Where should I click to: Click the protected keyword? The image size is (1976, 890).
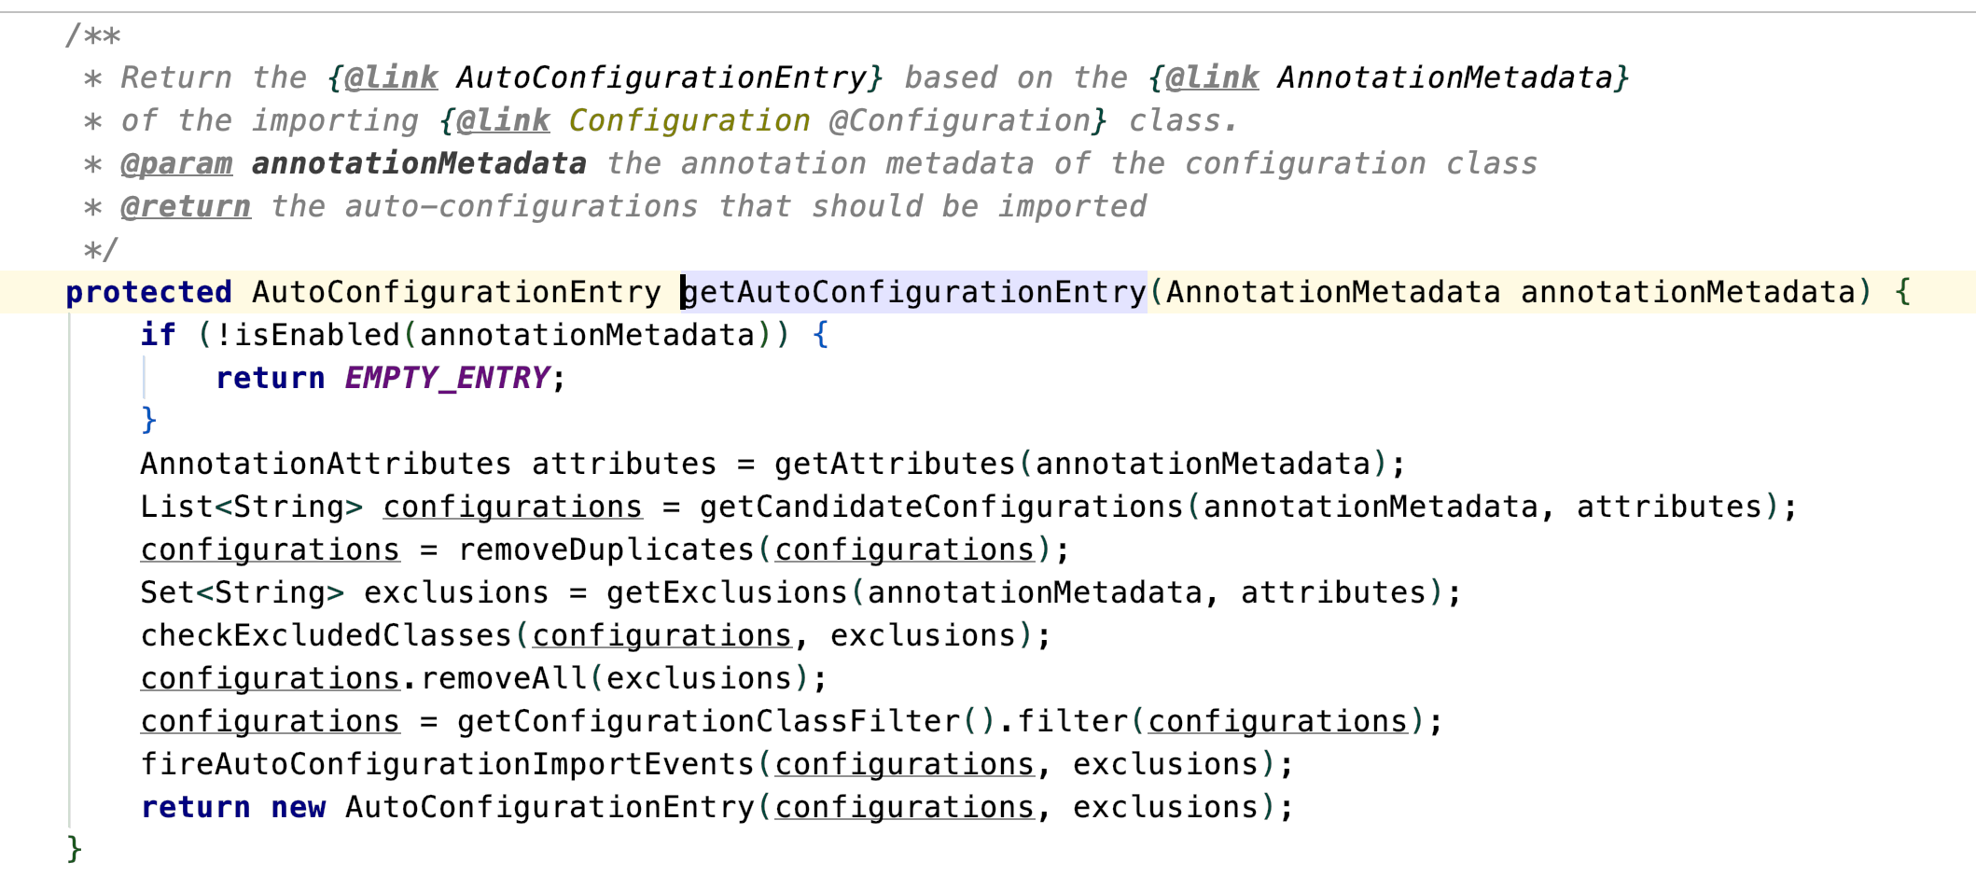coord(148,293)
